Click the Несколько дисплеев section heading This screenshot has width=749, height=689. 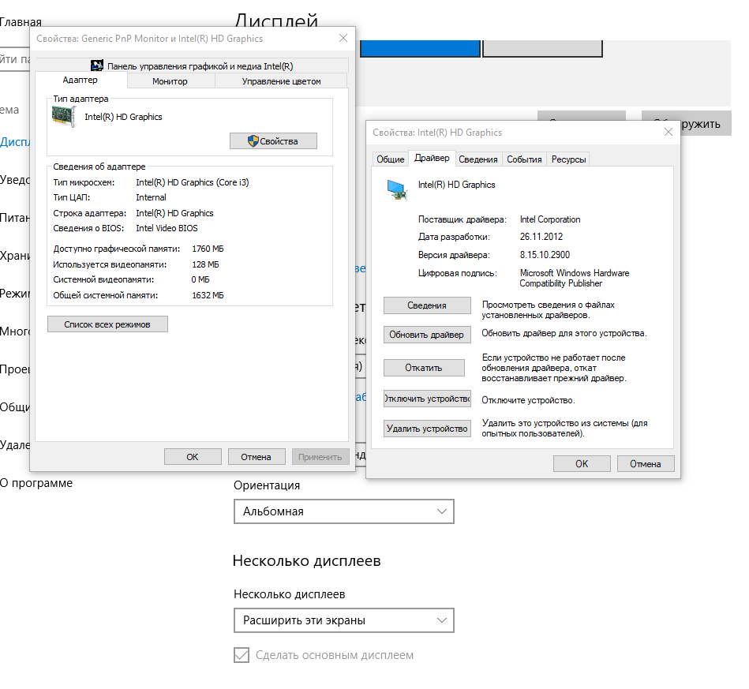coord(307,560)
